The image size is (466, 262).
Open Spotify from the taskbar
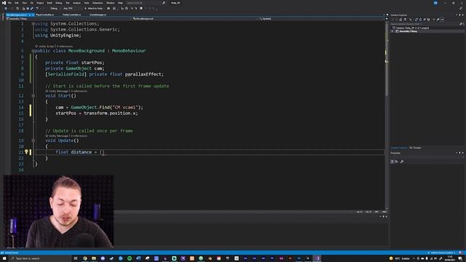[130, 258]
